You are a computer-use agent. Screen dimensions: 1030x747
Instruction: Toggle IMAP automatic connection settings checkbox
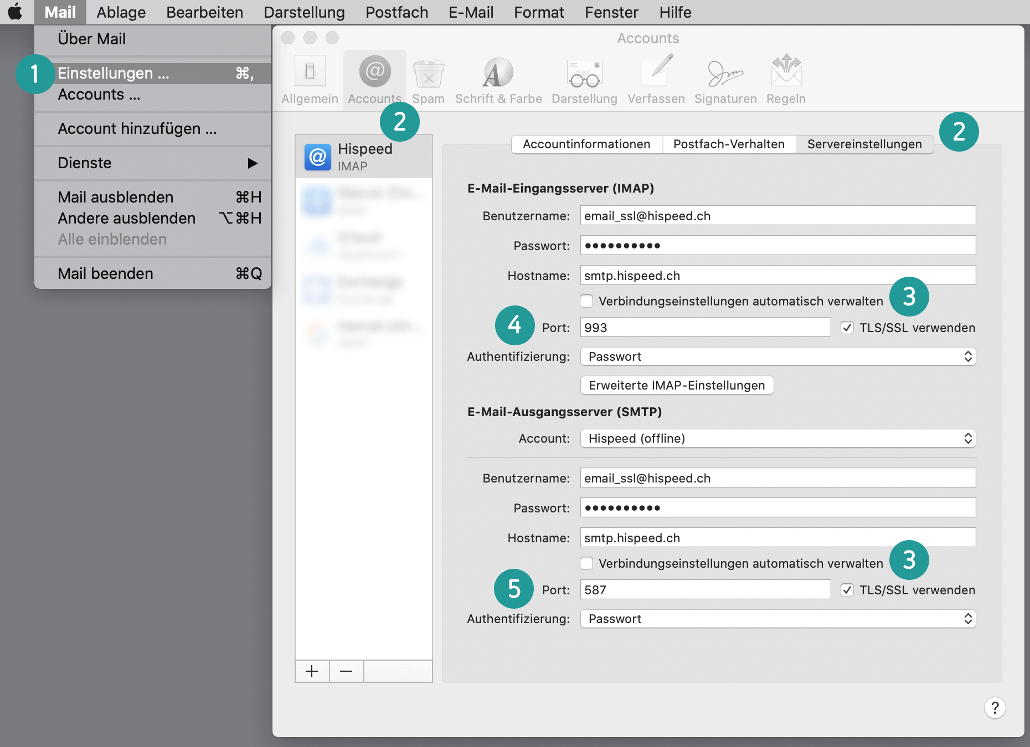coord(586,301)
